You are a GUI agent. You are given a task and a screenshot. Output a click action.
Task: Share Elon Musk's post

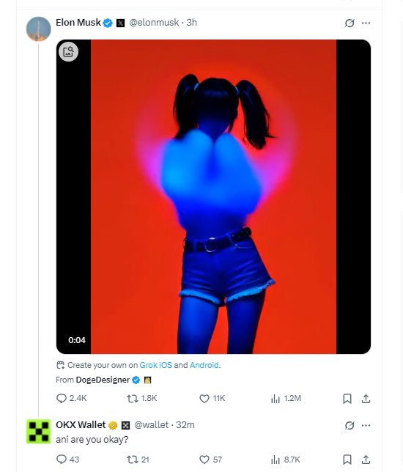(x=366, y=399)
